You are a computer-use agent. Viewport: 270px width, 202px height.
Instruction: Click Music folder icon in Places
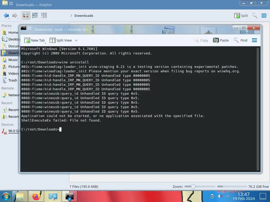4,60
